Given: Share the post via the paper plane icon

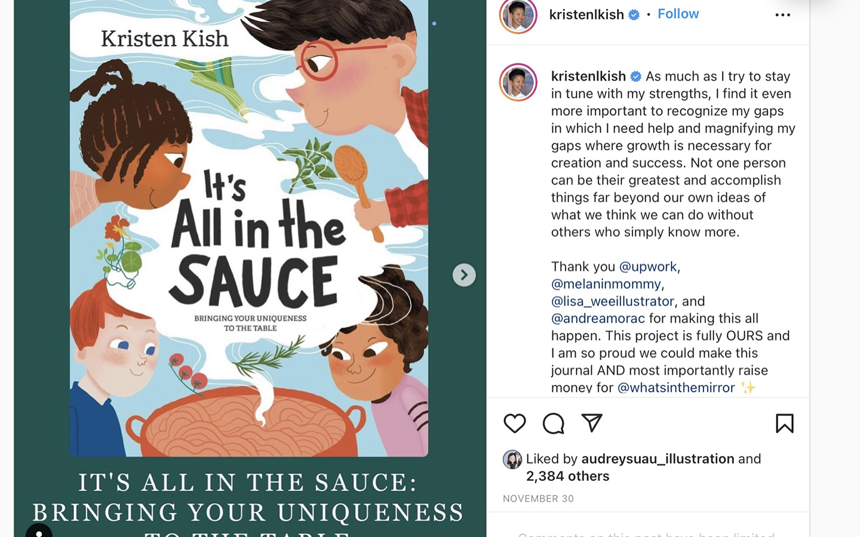Looking at the screenshot, I should [592, 423].
